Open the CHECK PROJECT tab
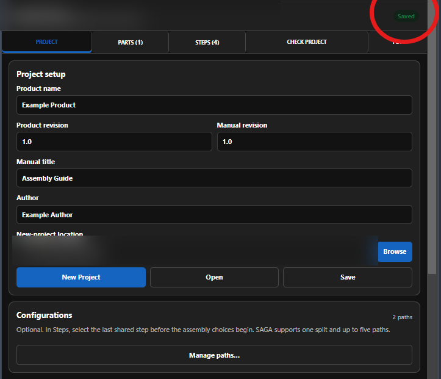The width and height of the screenshot is (441, 379). pyautogui.click(x=307, y=42)
